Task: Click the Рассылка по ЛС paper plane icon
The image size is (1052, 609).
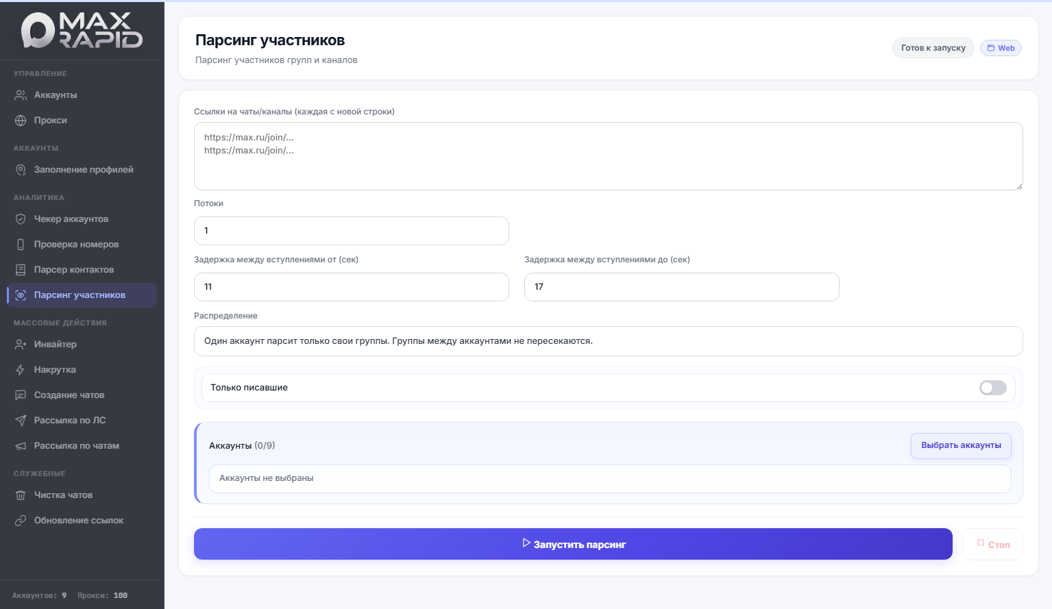Action: 21,421
